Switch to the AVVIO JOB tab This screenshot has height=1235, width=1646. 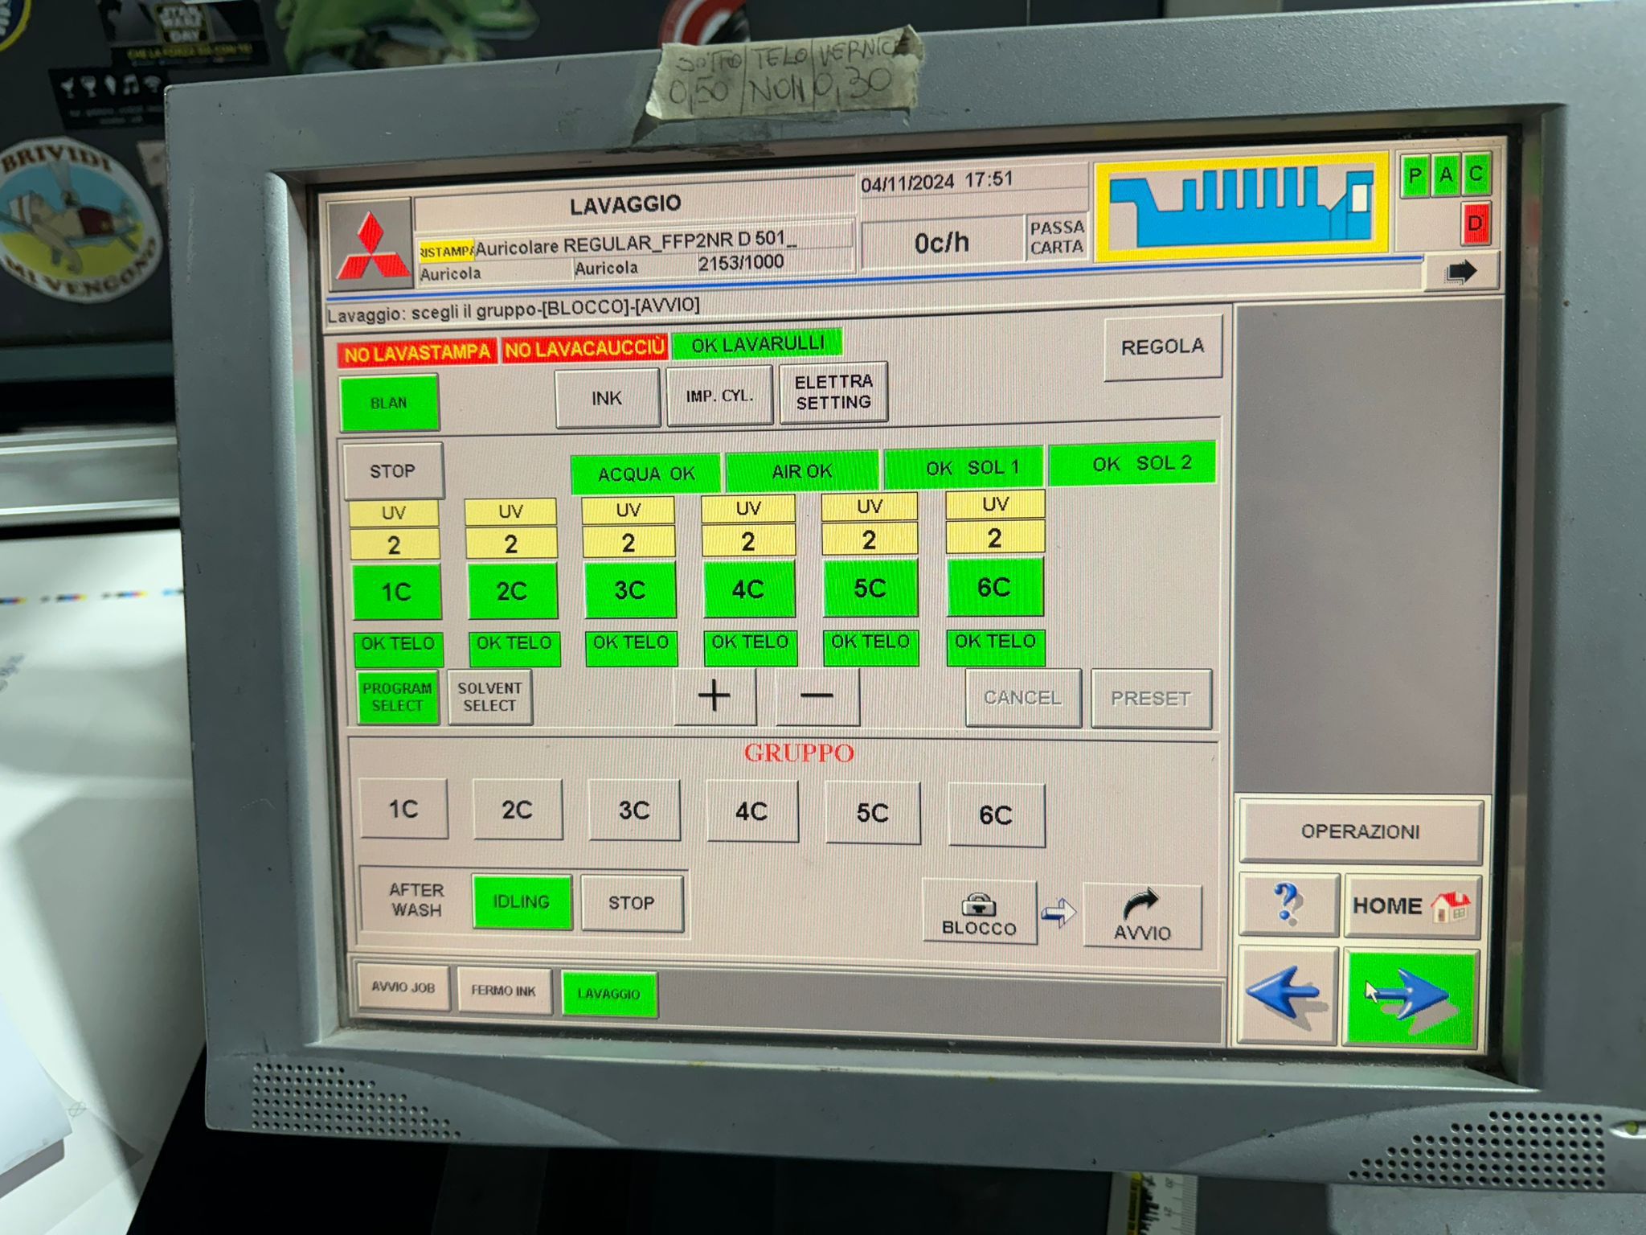(403, 987)
